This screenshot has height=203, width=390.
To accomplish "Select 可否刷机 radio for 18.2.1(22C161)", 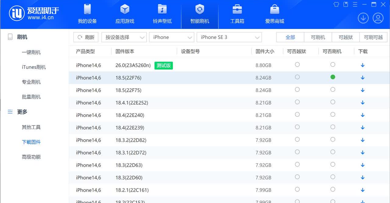I will point(333,190).
